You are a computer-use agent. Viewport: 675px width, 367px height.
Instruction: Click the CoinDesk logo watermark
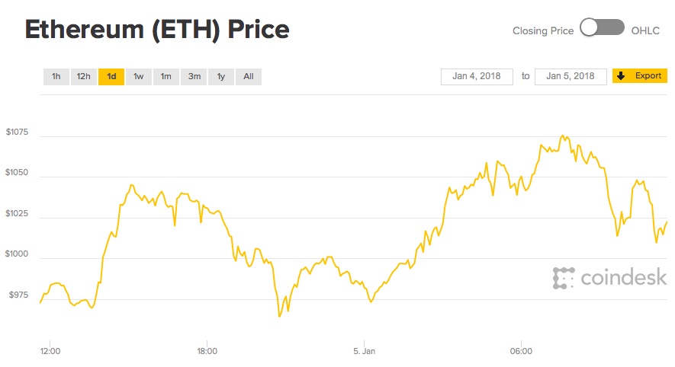tap(609, 278)
